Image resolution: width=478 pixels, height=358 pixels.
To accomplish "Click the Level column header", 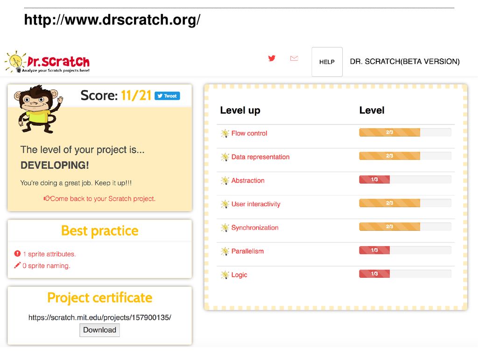I will (372, 110).
